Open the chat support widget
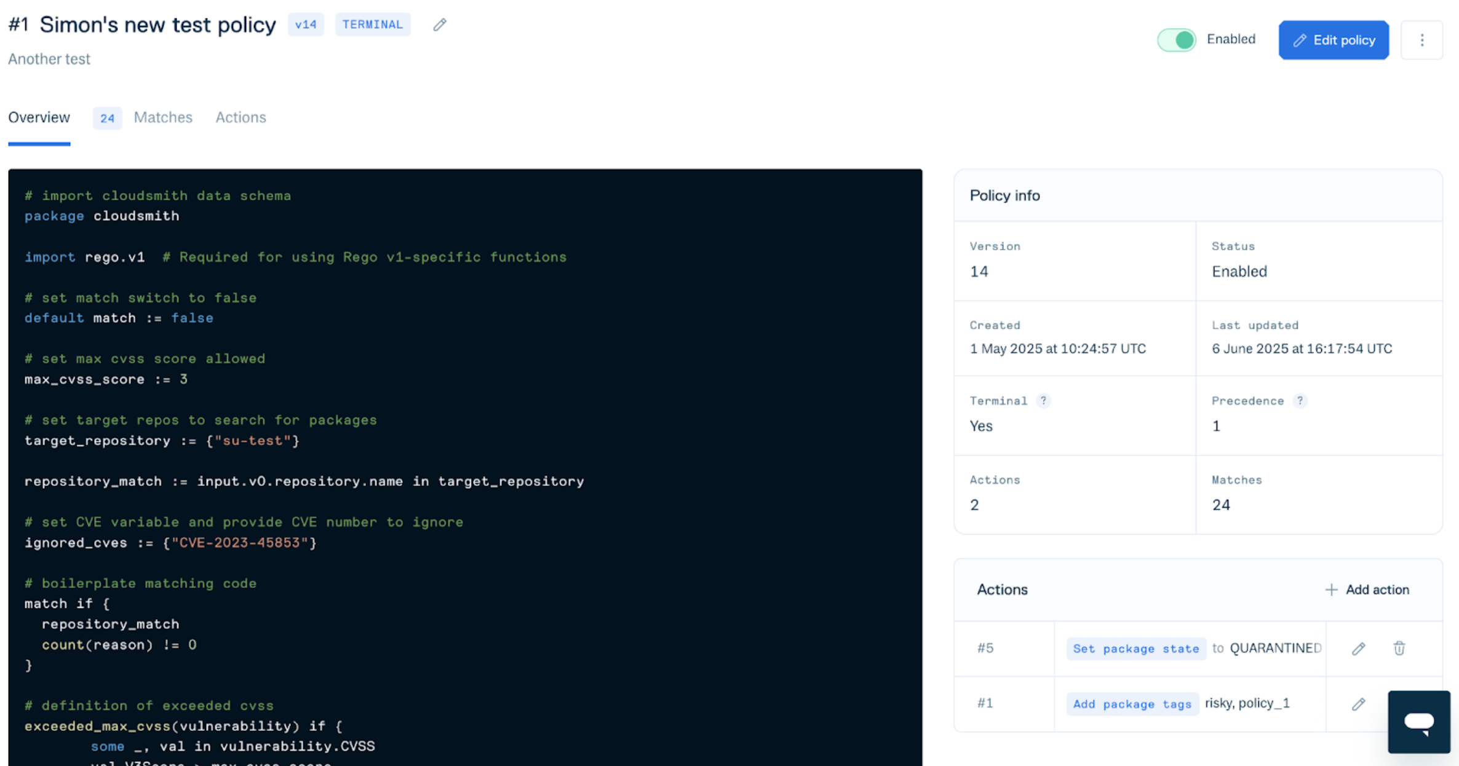This screenshot has width=1459, height=766. [x=1418, y=722]
